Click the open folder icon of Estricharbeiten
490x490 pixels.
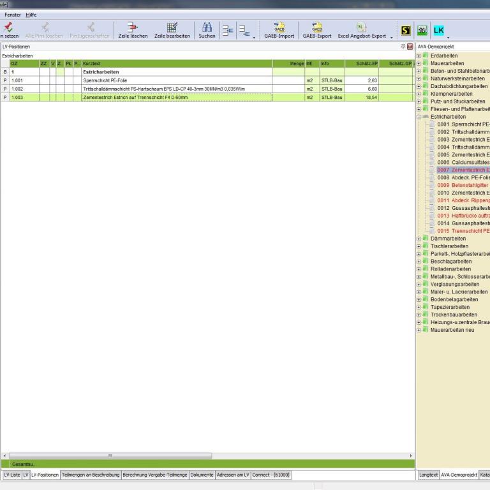[426, 116]
